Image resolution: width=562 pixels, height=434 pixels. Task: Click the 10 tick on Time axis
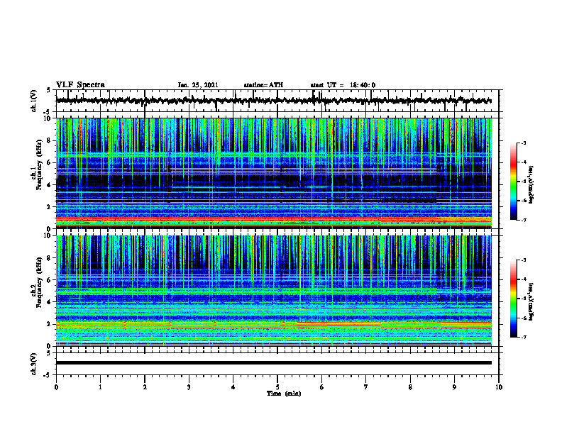[499, 387]
